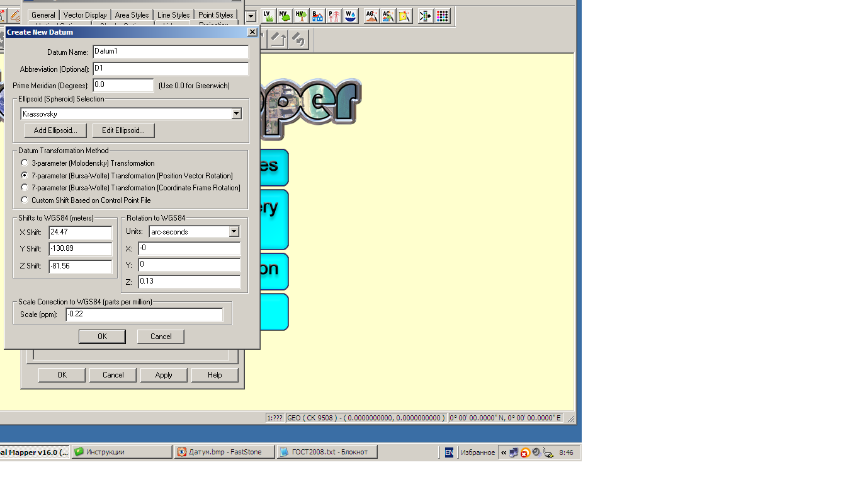Click the rotation Y field showing 0

(190, 265)
